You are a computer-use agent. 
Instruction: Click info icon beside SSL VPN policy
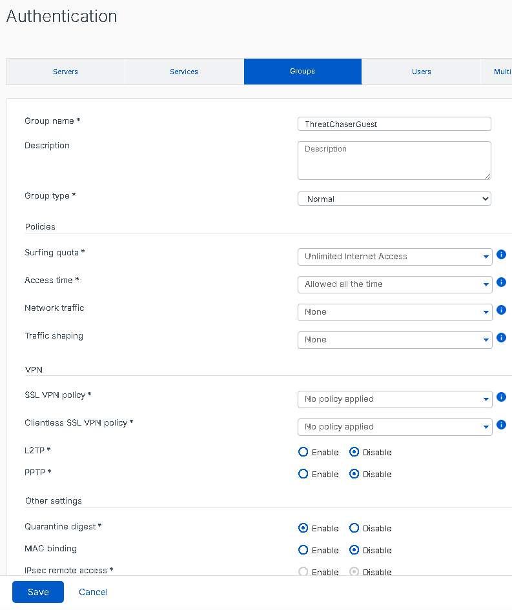point(501,397)
